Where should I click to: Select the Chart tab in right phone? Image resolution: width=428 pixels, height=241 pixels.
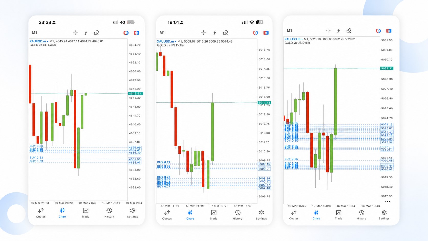pyautogui.click(x=316, y=215)
